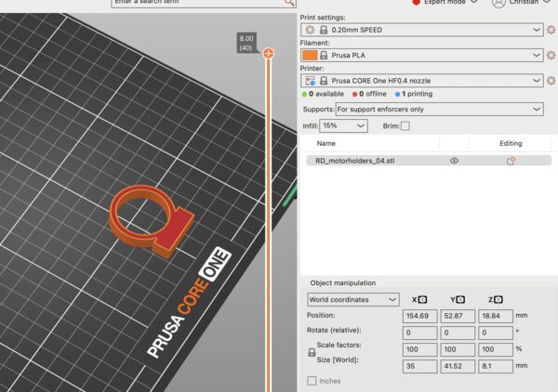This screenshot has width=558, height=392.
Task: Click Scale factor X field
Action: point(420,349)
